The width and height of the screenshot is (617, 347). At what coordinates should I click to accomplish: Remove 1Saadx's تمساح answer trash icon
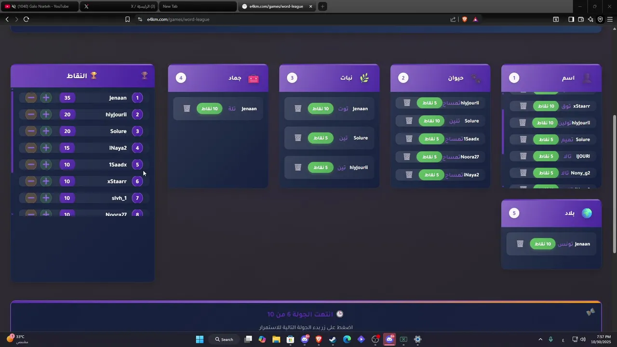coord(409,139)
